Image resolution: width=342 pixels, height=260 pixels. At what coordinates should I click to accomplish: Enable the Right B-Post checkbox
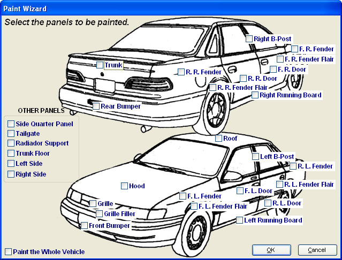[249, 39]
